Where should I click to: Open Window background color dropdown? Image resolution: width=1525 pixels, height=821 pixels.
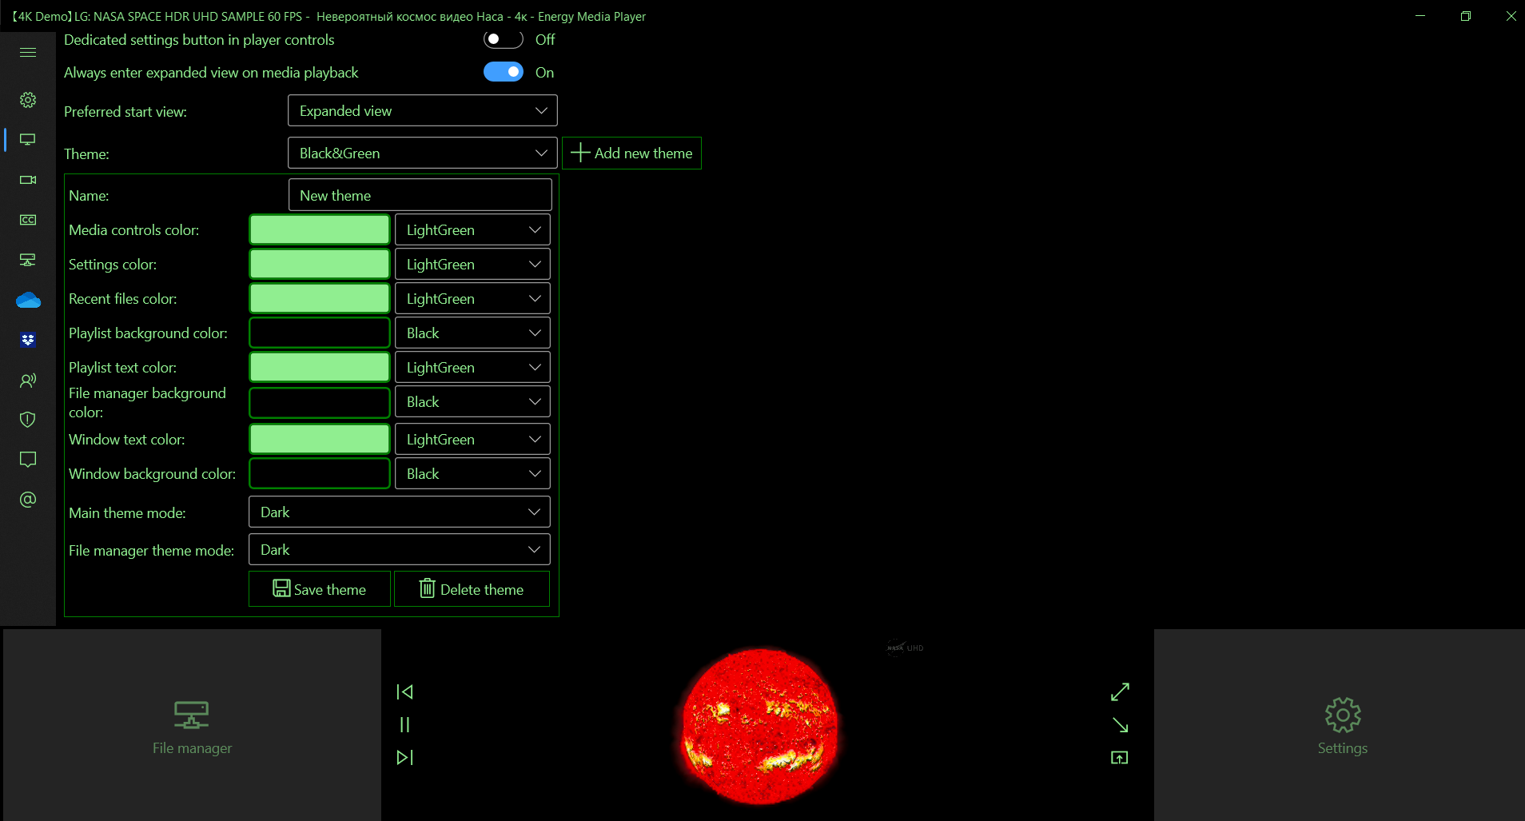[x=472, y=473]
